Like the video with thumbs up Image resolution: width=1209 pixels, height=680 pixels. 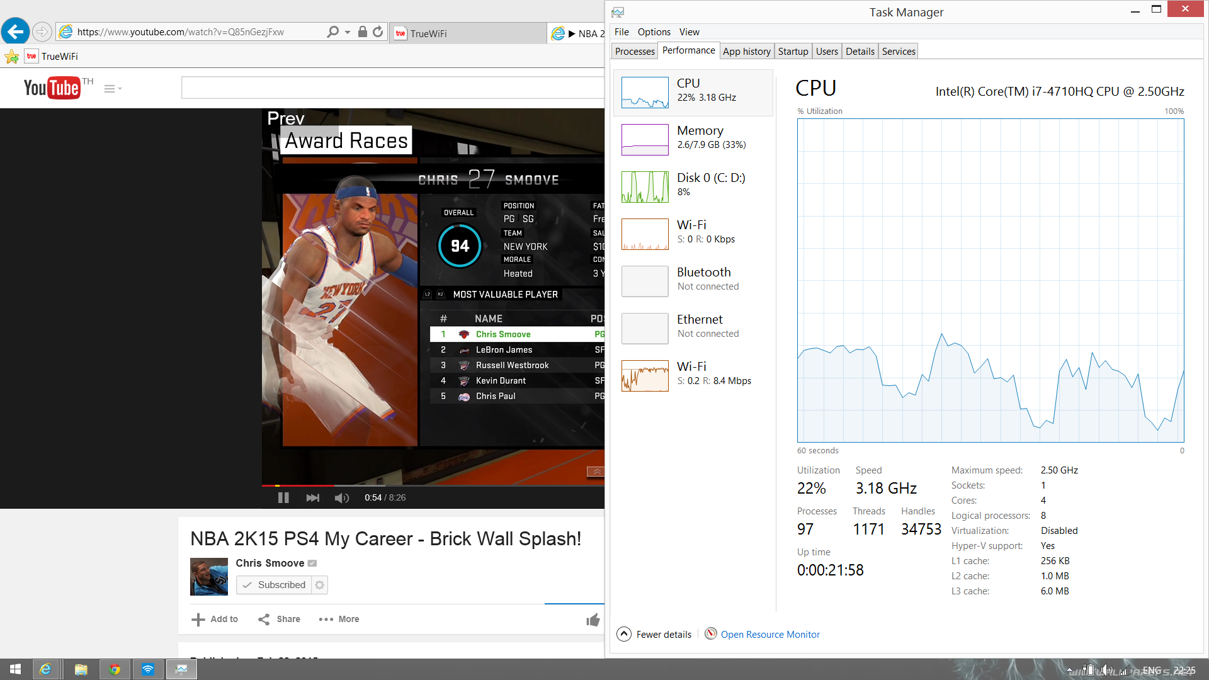(593, 620)
